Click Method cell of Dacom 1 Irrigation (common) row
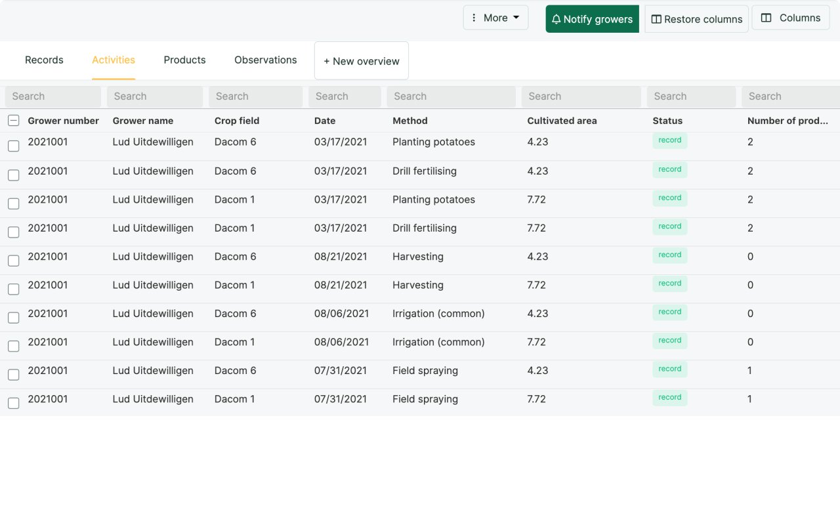This screenshot has width=840, height=525. pyautogui.click(x=438, y=342)
